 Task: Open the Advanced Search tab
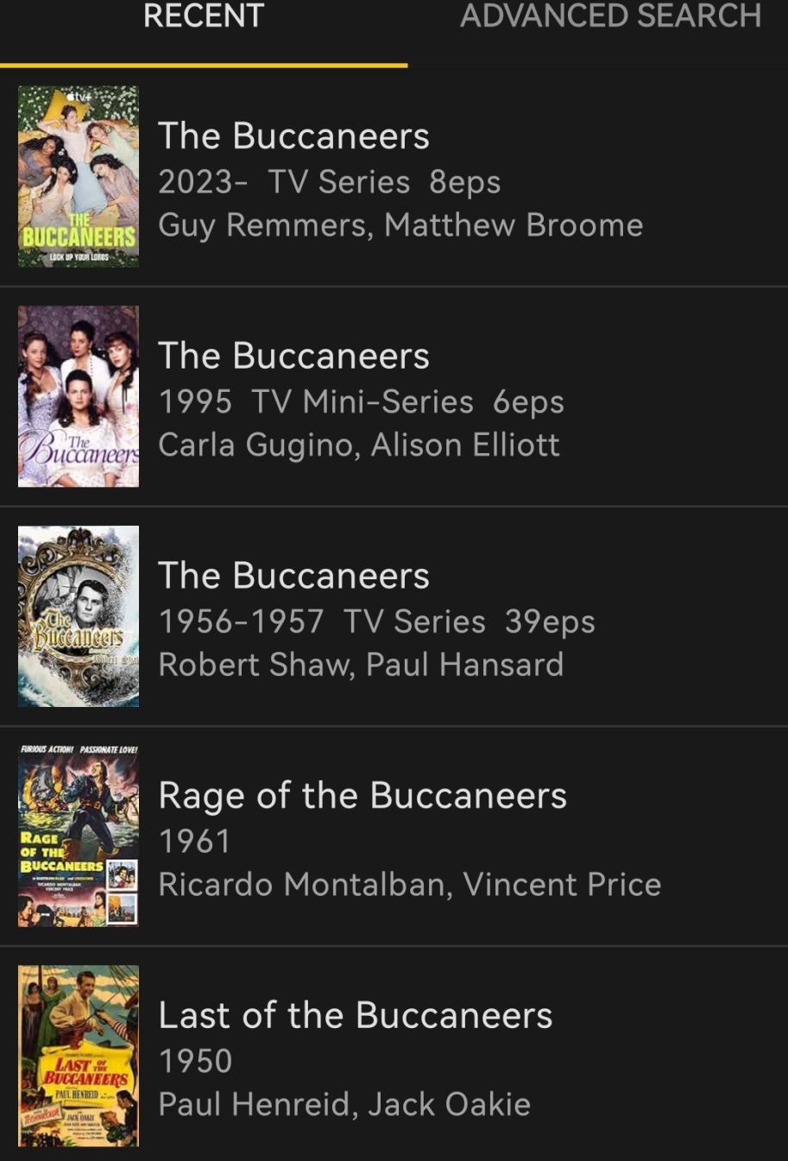[611, 17]
